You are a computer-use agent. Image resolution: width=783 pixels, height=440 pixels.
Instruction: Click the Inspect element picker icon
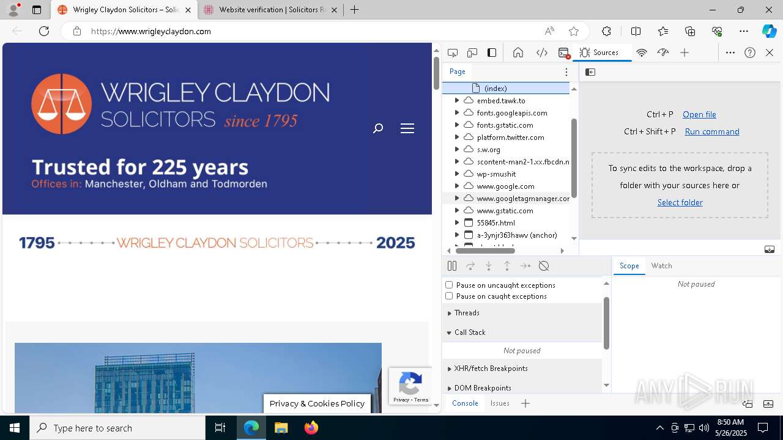pyautogui.click(x=453, y=53)
